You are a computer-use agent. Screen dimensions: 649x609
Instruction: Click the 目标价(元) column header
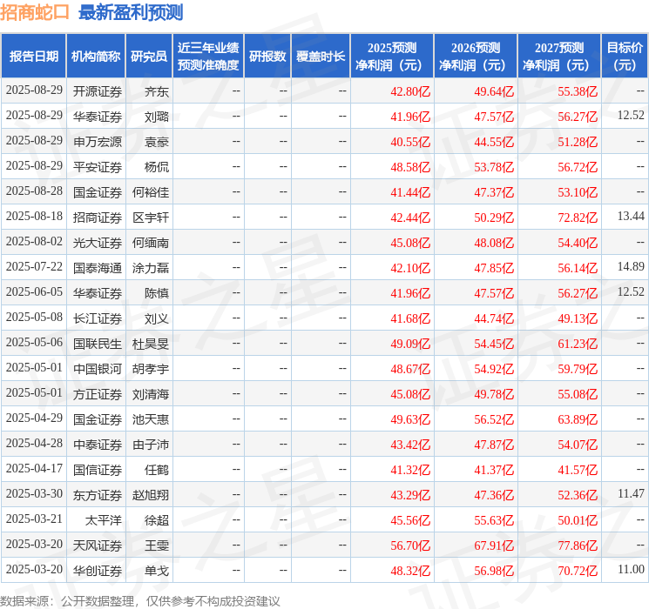[625, 57]
